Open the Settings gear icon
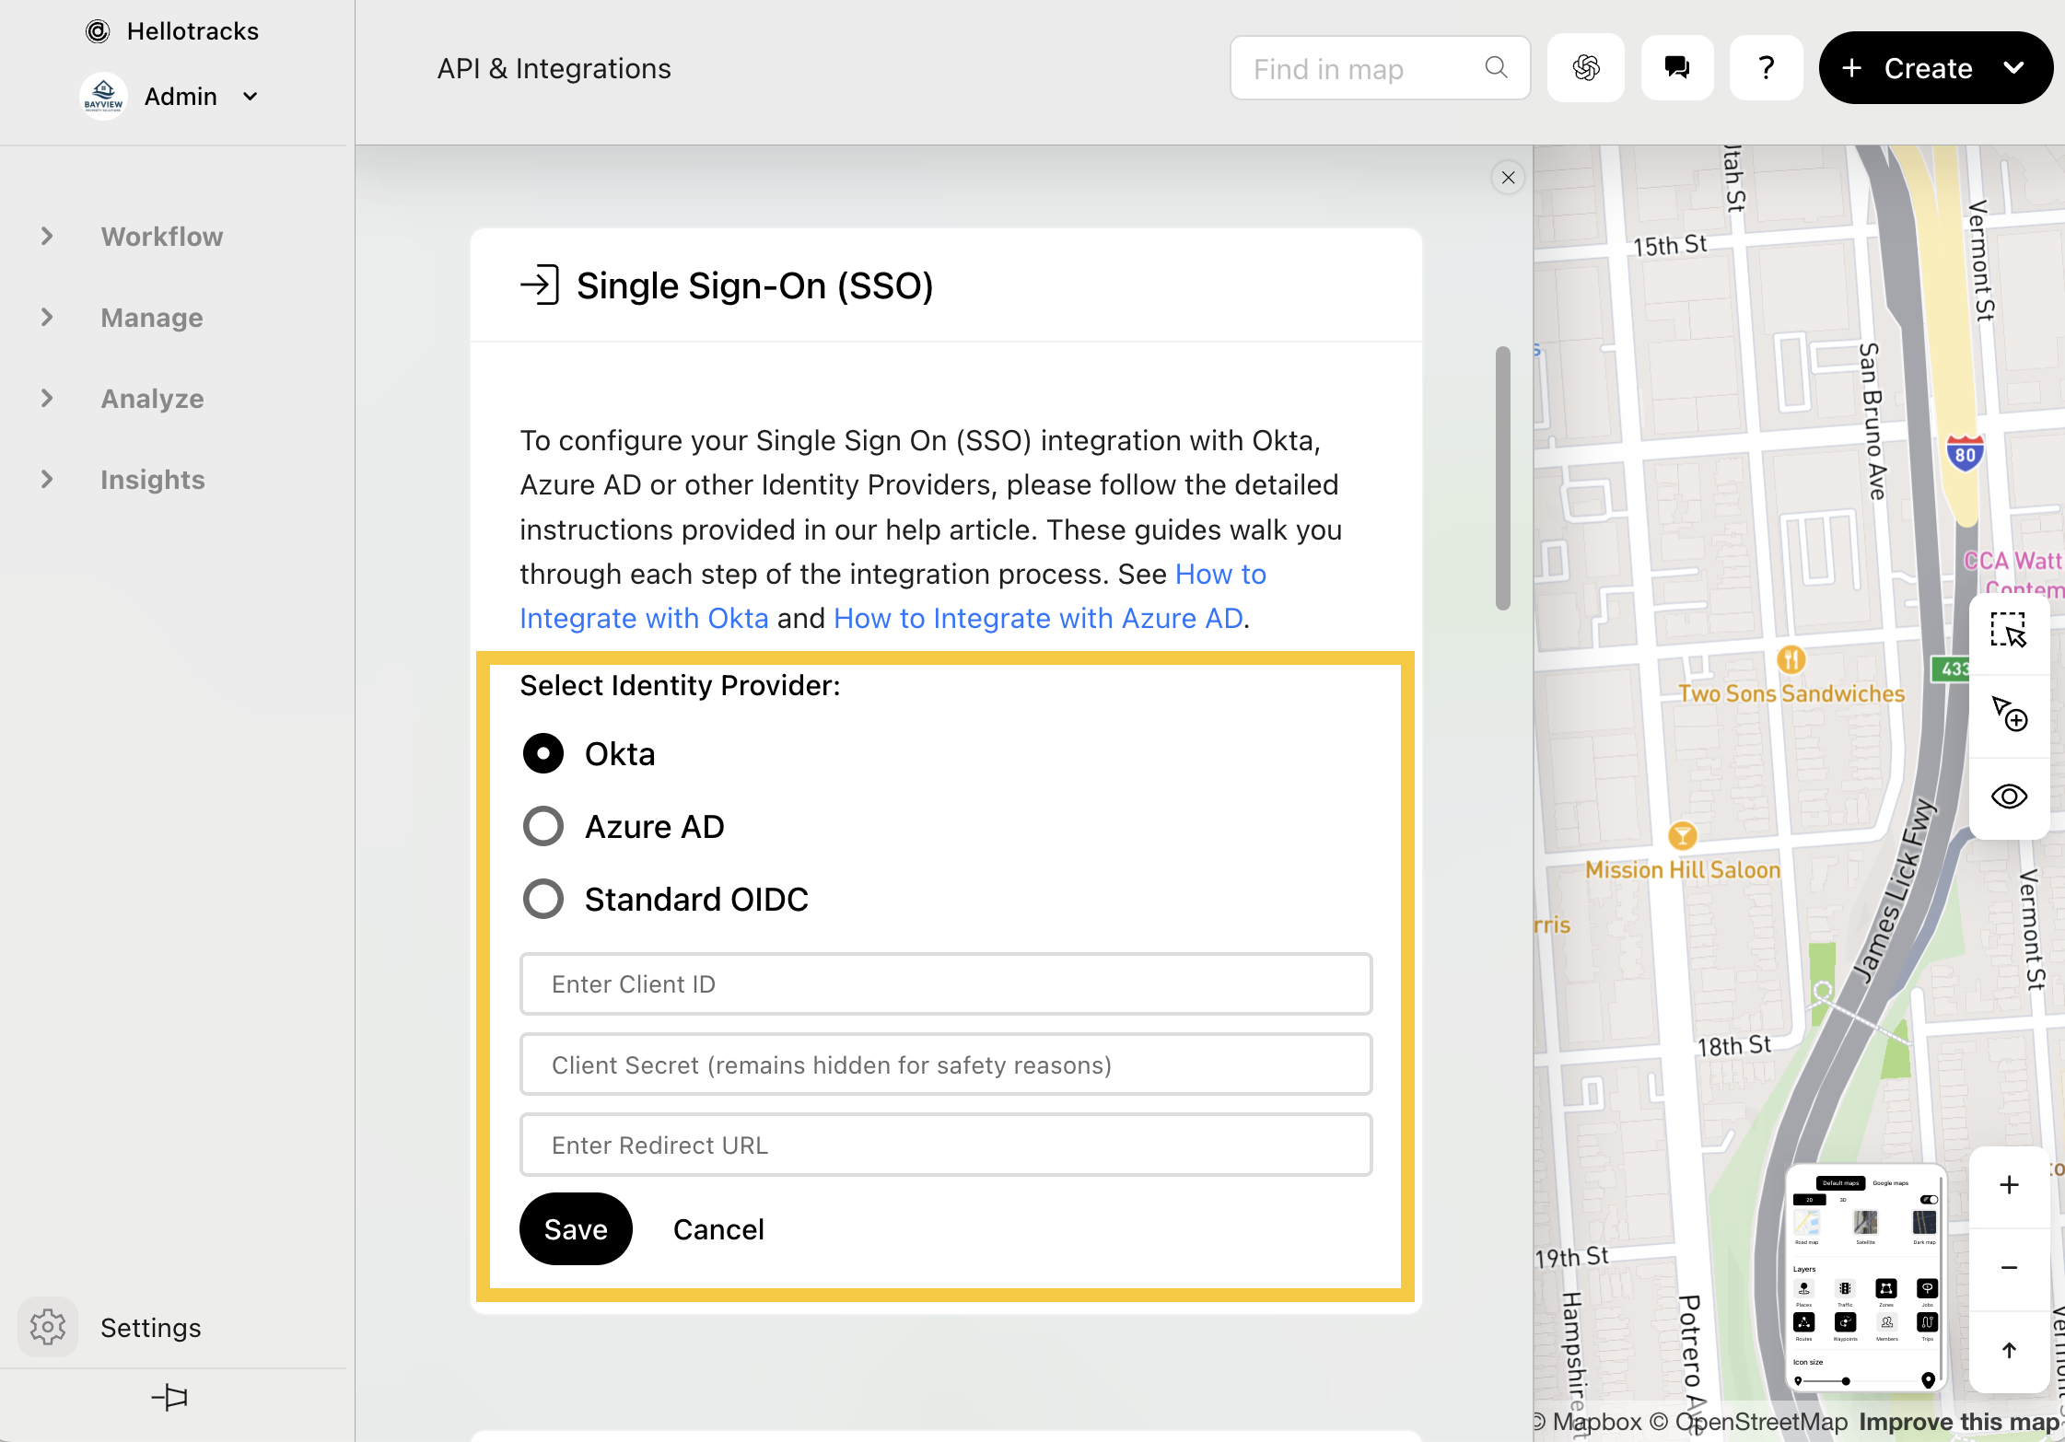The image size is (2065, 1442). (48, 1327)
